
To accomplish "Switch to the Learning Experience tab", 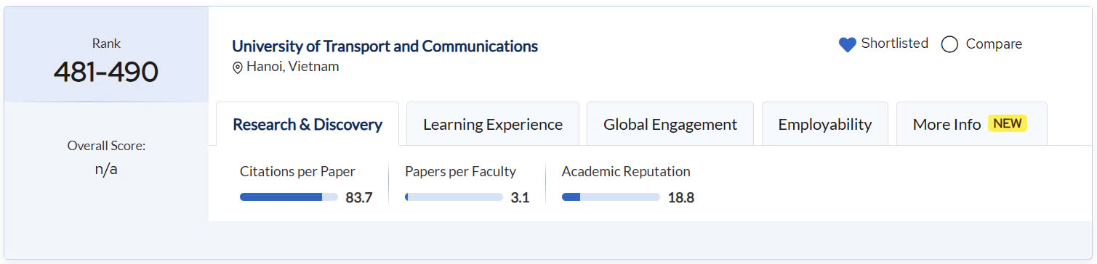I will 493,124.
